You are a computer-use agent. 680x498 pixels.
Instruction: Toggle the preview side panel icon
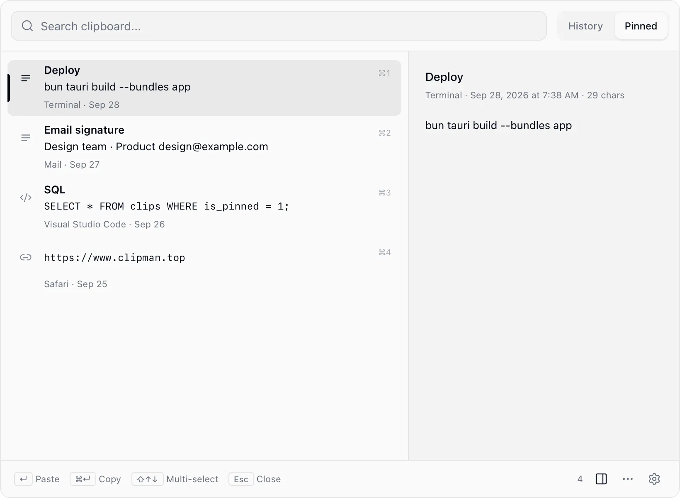point(601,479)
